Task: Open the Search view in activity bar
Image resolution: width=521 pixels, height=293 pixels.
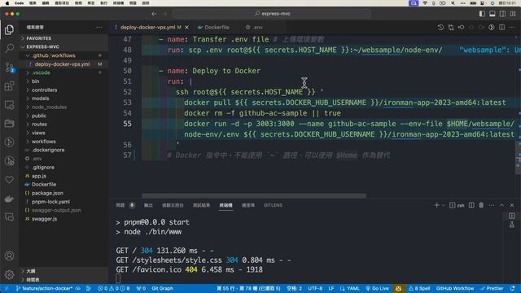Action: [9, 48]
